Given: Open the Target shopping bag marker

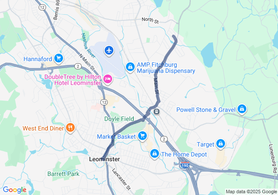Looking at the screenshot, I should [x=221, y=144].
